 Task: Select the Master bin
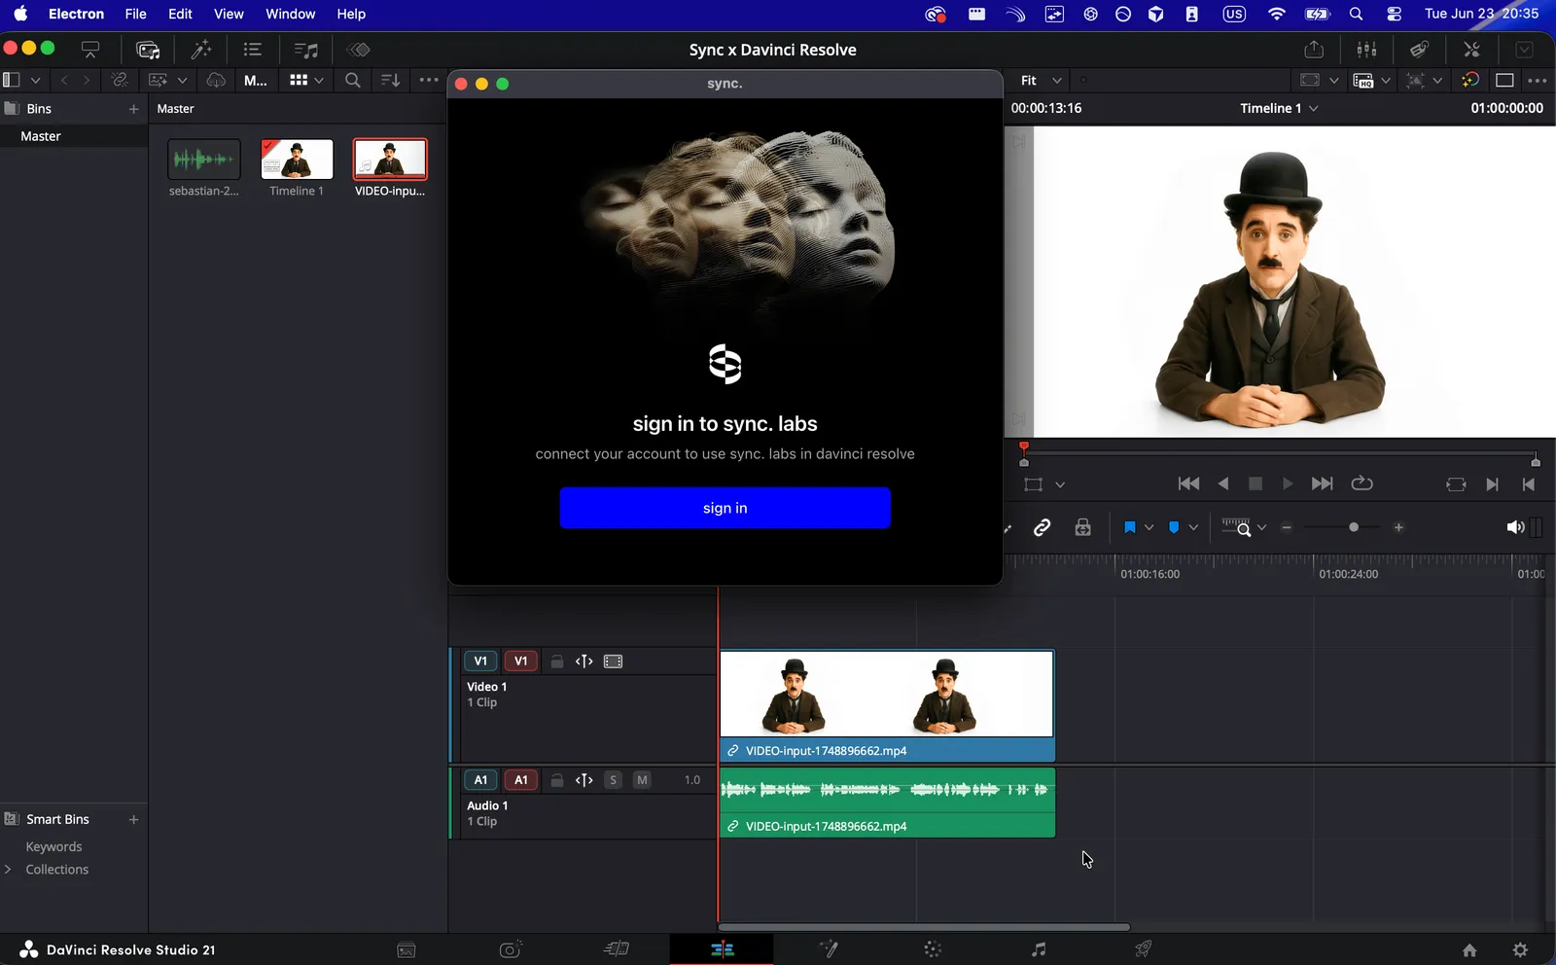[74, 136]
